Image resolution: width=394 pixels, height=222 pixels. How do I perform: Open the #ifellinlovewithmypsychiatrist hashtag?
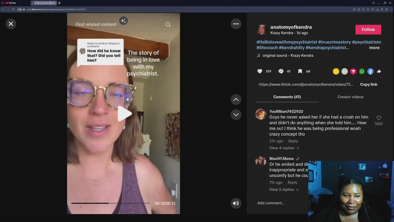(x=287, y=42)
